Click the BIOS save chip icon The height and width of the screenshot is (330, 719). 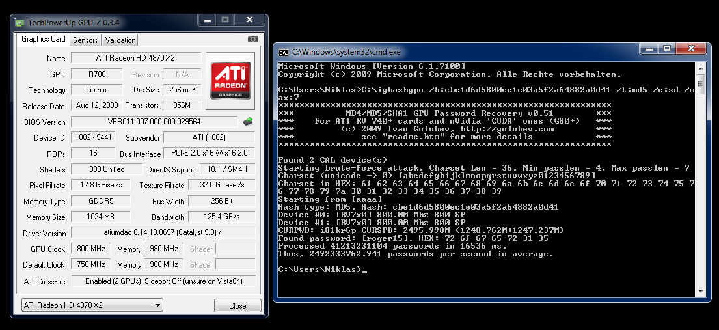pyautogui.click(x=248, y=122)
